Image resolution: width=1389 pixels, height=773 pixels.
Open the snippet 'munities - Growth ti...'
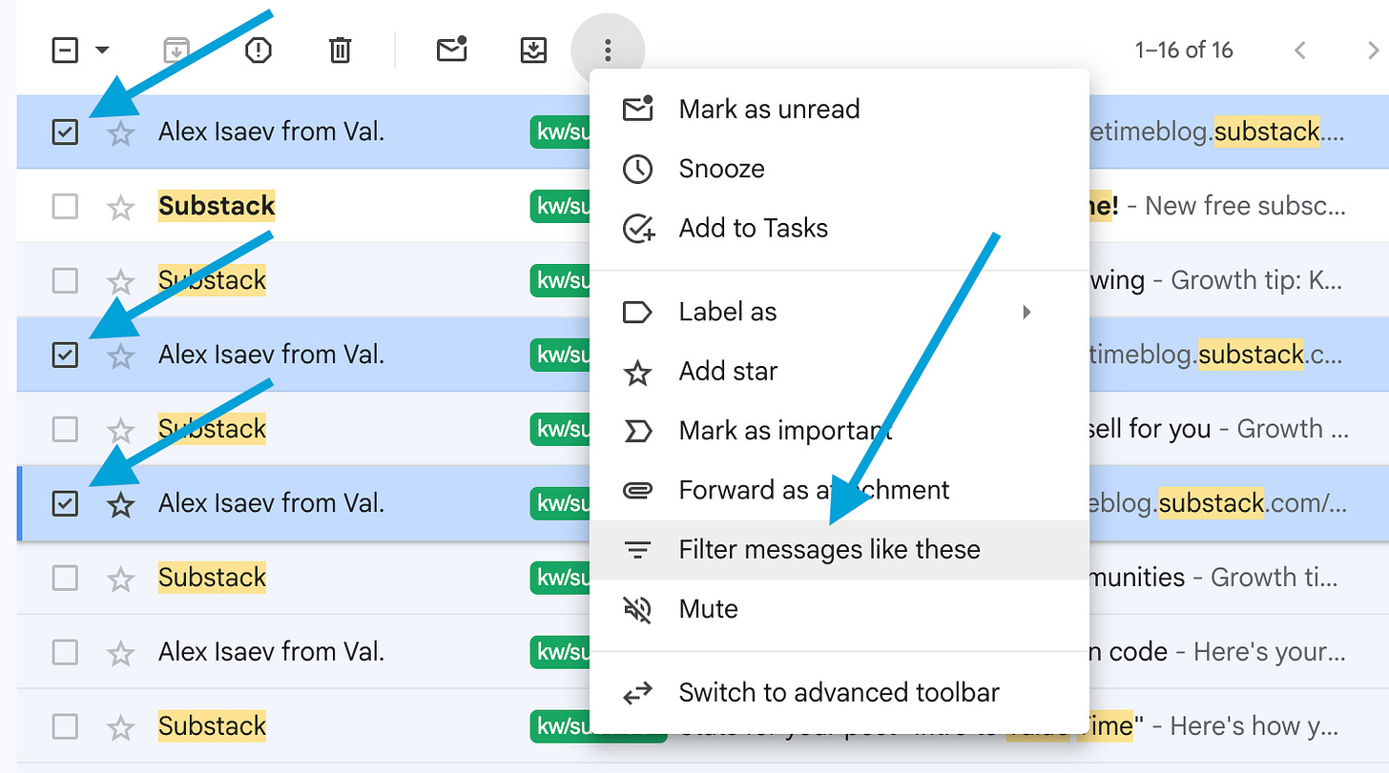click(1216, 578)
